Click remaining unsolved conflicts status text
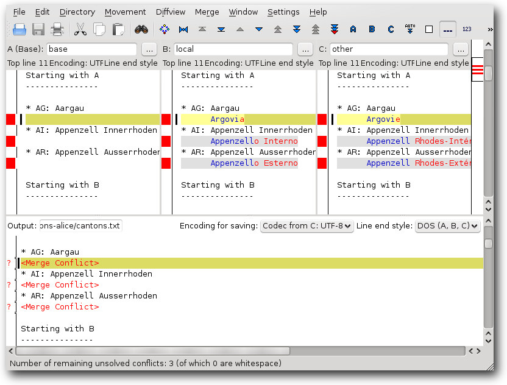This screenshot has height=385, width=507. point(146,363)
